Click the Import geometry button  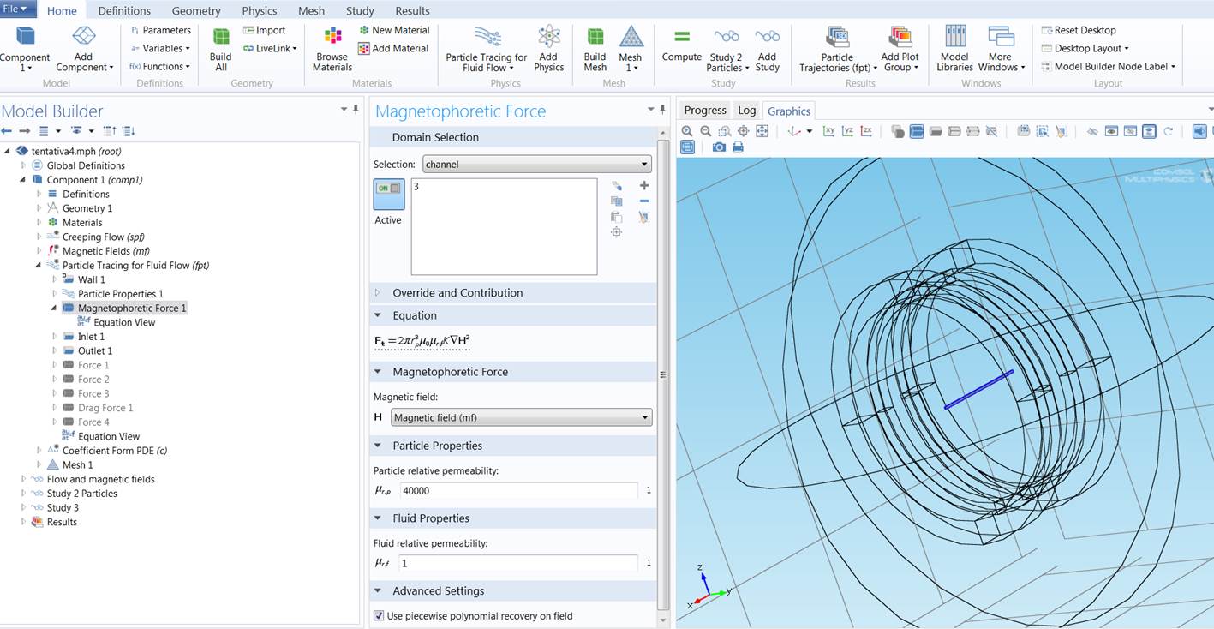[264, 30]
